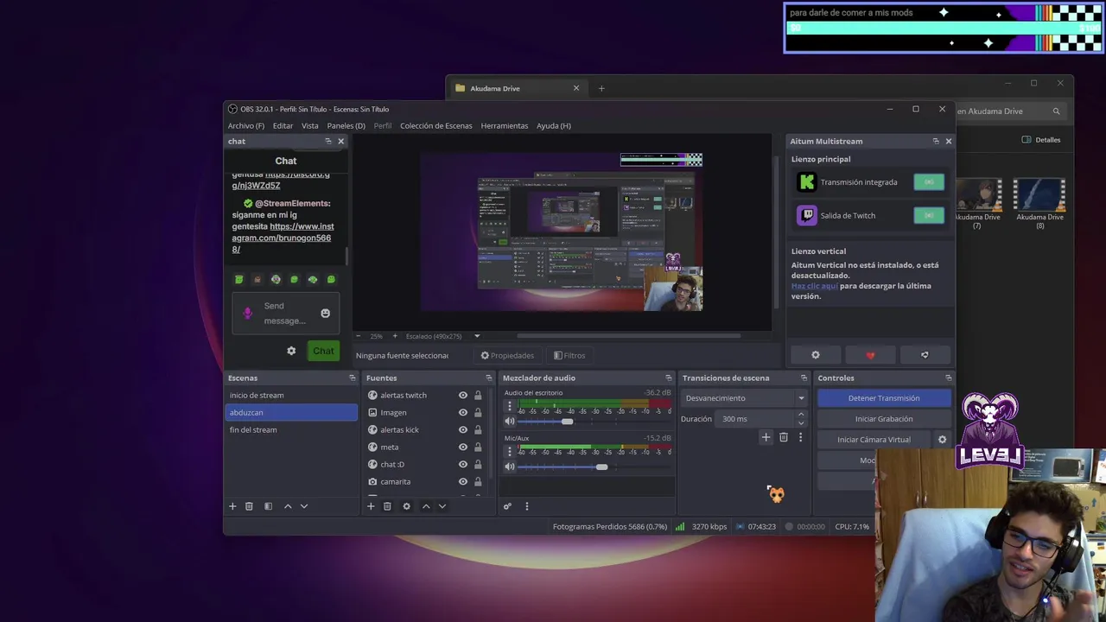Open preview scaling dropdown Escalado

pos(442,336)
